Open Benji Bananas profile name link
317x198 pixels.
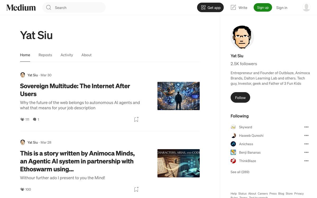(x=250, y=152)
